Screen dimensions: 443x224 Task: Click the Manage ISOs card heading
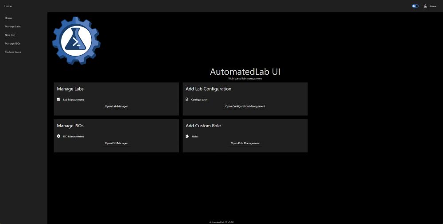[x=70, y=125]
